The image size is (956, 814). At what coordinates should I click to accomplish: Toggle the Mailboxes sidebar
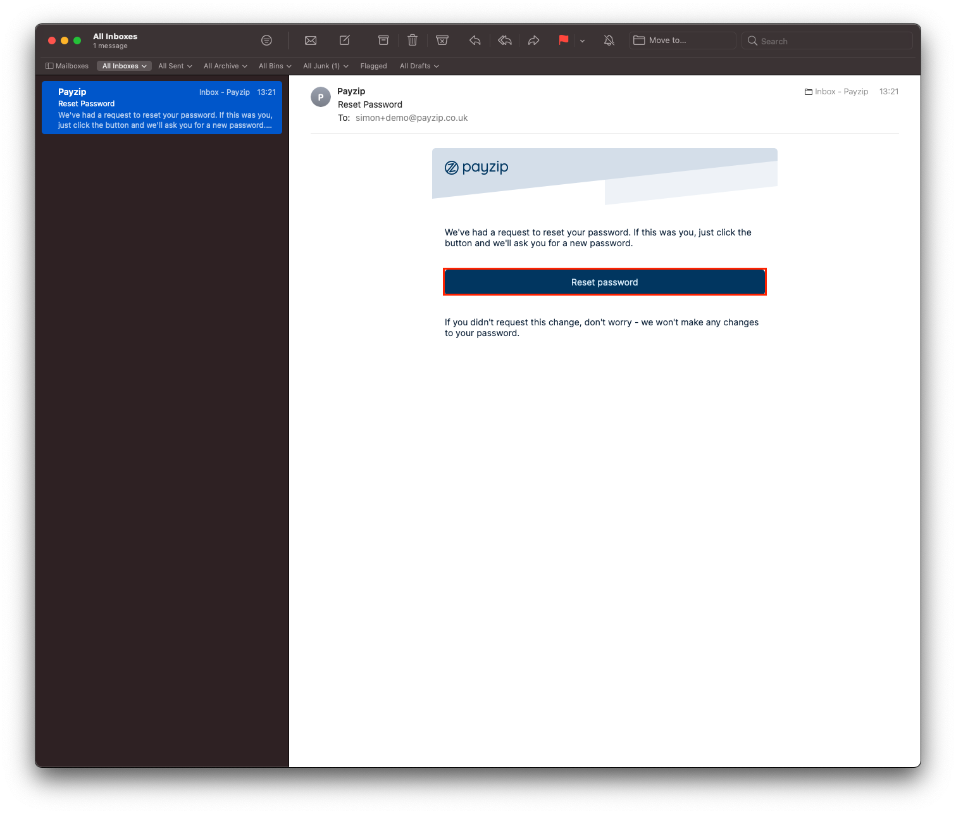[x=67, y=66]
